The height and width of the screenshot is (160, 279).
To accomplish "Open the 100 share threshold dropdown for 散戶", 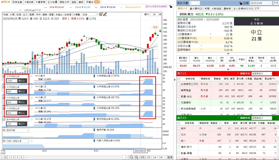I will point(12,124).
